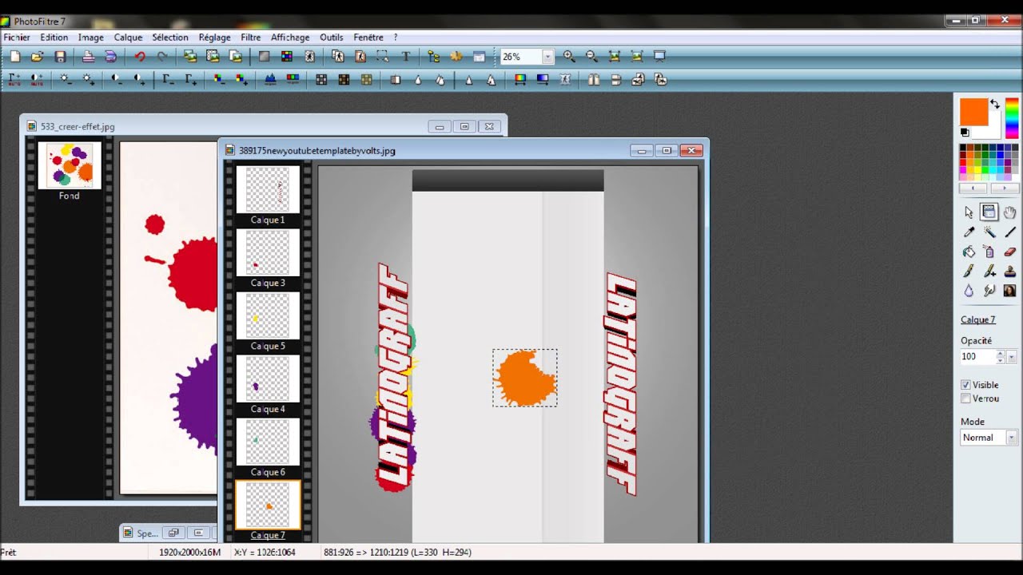
Task: Select the Calque 3 layer thumbnail
Action: (268, 252)
